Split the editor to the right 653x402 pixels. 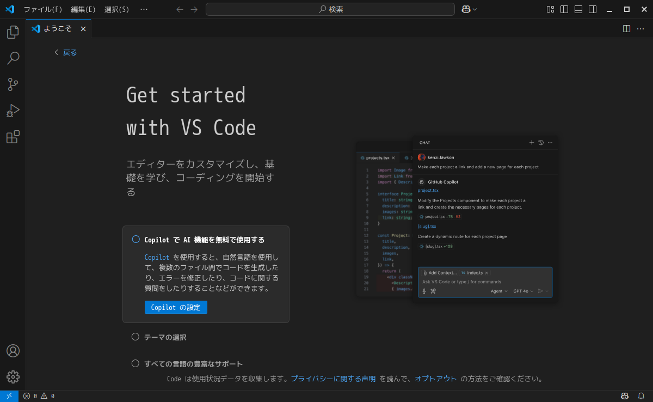pos(626,28)
